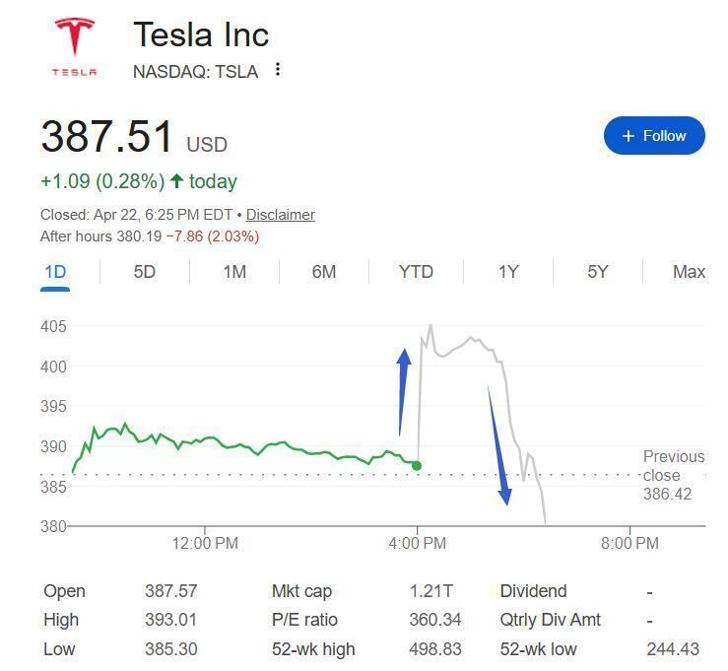
Task: Open the Disclaimer link
Action: click(x=280, y=215)
